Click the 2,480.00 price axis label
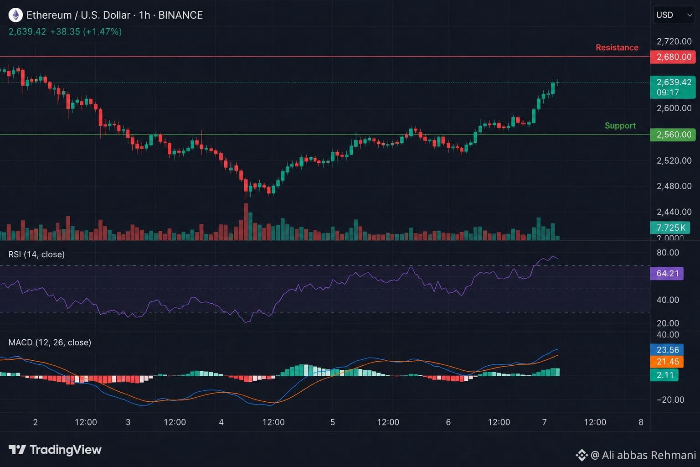This screenshot has height=467, width=700. (x=674, y=186)
